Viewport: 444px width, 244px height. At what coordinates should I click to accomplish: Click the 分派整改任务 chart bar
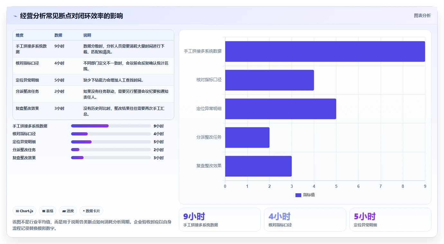(x=247, y=137)
